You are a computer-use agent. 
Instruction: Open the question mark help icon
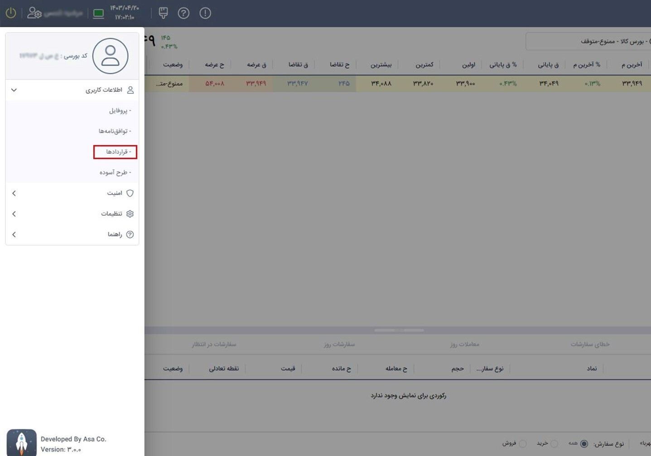click(x=183, y=13)
